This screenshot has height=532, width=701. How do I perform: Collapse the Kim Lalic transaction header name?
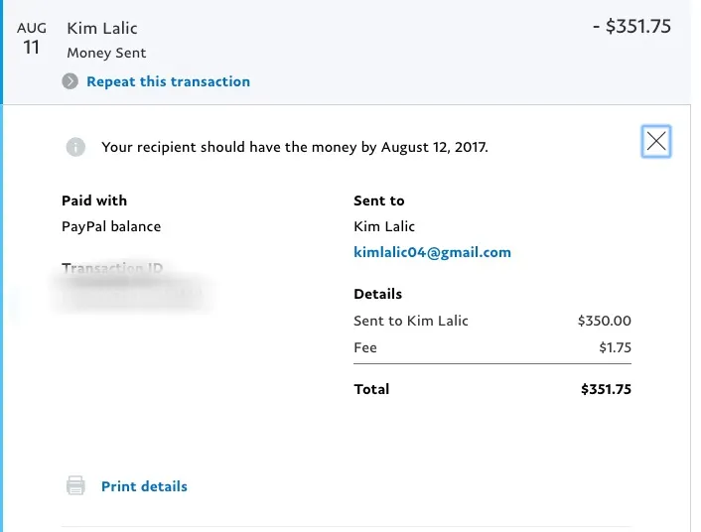pos(102,28)
